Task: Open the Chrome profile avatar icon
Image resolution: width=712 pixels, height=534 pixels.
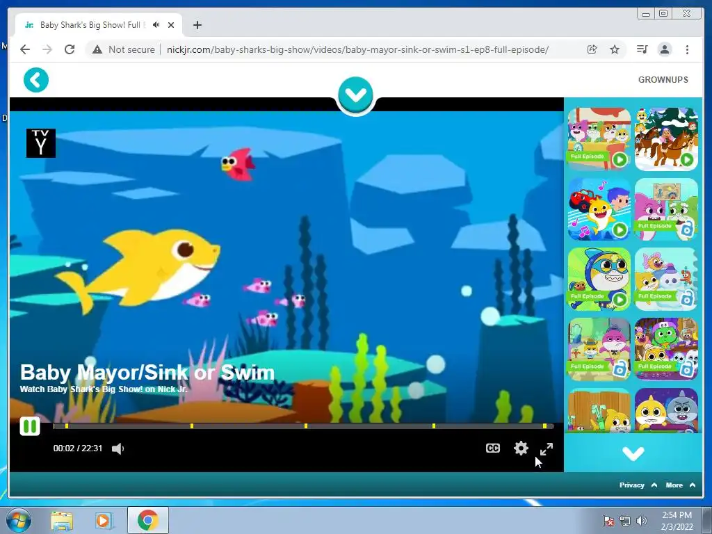Action: click(x=664, y=49)
